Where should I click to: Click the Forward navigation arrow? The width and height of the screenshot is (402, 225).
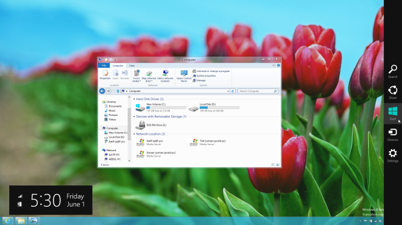point(108,91)
